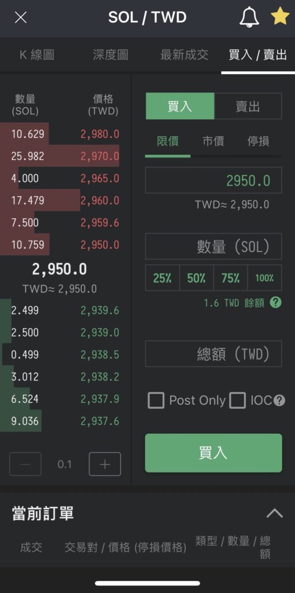Increase price grouping with plus button

tap(105, 464)
